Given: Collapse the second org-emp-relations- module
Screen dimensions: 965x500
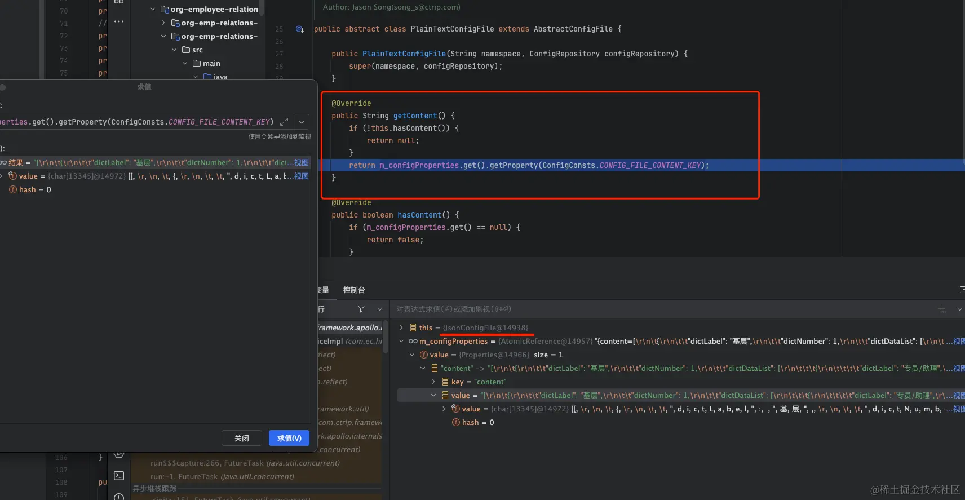Looking at the screenshot, I should (x=163, y=36).
